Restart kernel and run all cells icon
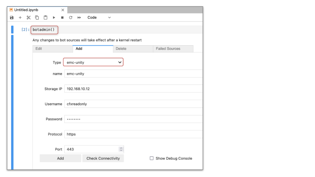Image resolution: width=315 pixels, height=177 pixels. point(79,18)
